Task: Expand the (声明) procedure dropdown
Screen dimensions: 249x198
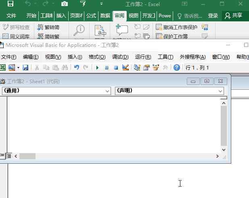Action: click(x=220, y=91)
